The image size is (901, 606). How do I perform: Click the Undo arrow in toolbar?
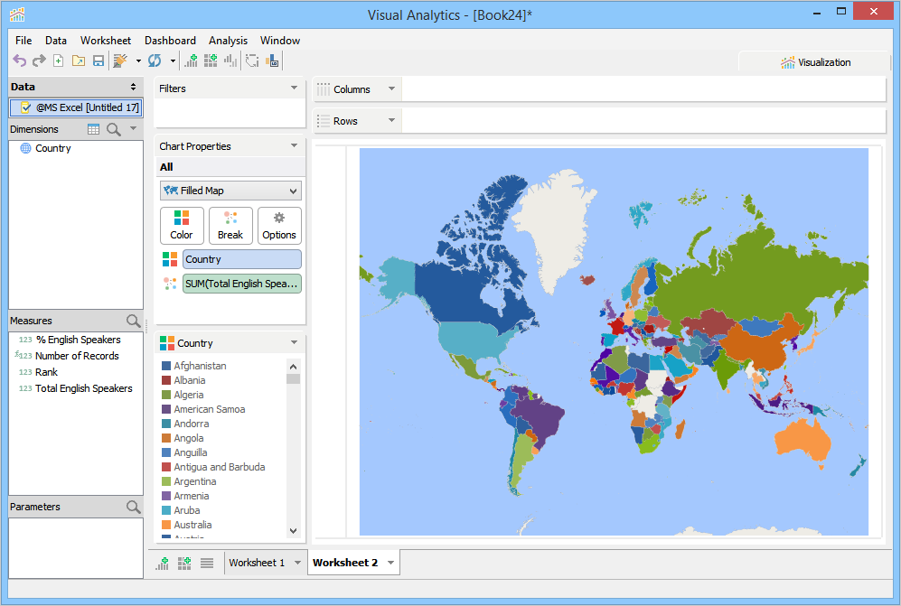20,61
